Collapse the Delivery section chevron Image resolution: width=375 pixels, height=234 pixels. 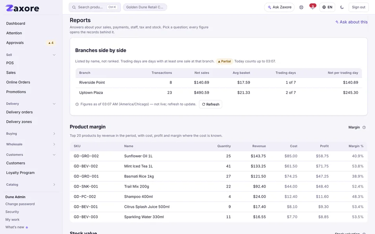point(54,104)
